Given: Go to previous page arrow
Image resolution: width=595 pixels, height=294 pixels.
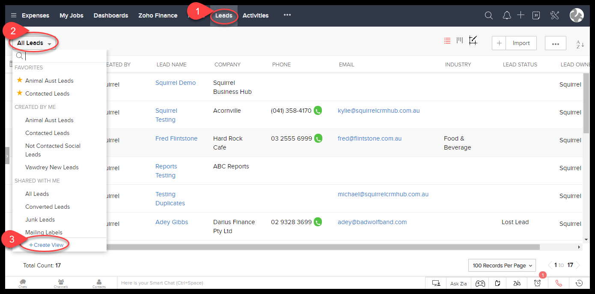Looking at the screenshot, I should (x=550, y=265).
